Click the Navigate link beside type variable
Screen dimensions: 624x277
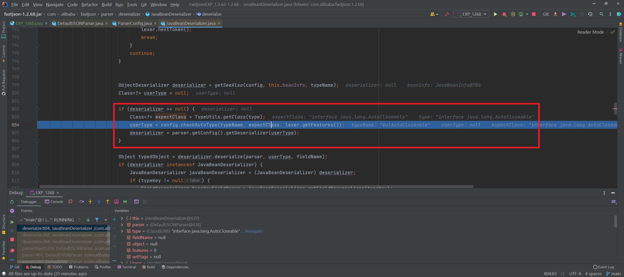pos(254,231)
